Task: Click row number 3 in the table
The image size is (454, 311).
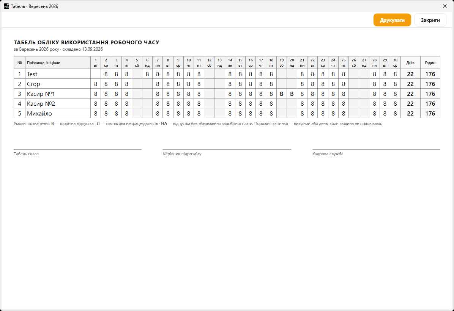Action: point(19,94)
